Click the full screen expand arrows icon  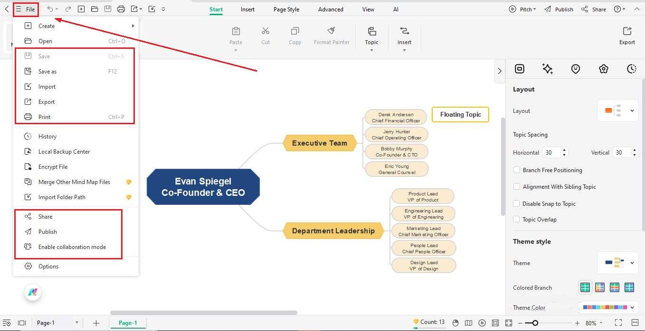(509, 323)
